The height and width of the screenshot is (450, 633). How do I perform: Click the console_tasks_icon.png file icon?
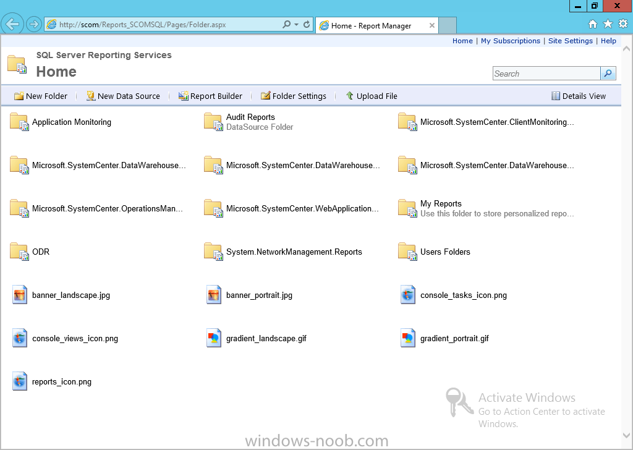(408, 295)
